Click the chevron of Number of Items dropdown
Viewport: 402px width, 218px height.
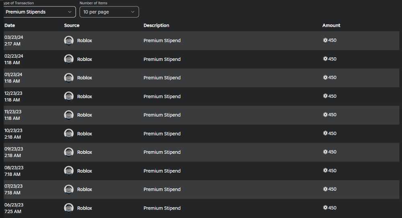[133, 12]
